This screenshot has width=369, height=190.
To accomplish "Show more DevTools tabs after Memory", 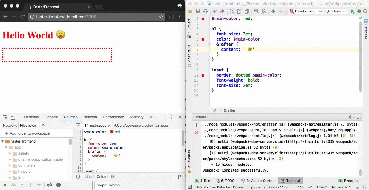I will pos(151,117).
